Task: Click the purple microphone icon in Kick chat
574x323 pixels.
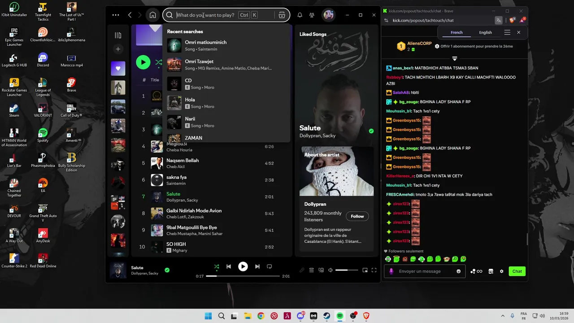Action: pyautogui.click(x=391, y=271)
